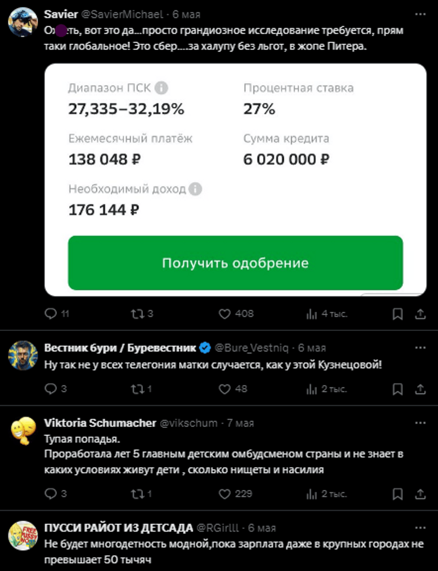The width and height of the screenshot is (438, 571).
Task: Click info icon next to Диапазон ПСК
Action: pyautogui.click(x=162, y=88)
